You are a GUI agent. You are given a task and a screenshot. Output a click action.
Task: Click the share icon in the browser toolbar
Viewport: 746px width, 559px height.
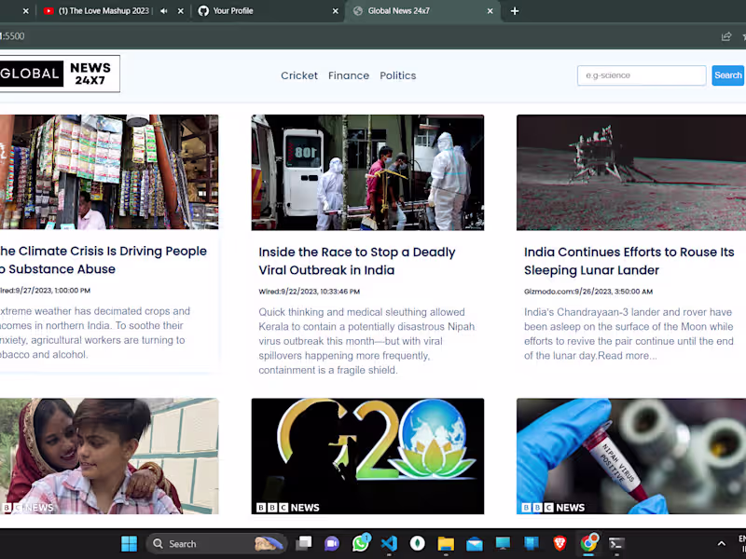click(x=726, y=35)
